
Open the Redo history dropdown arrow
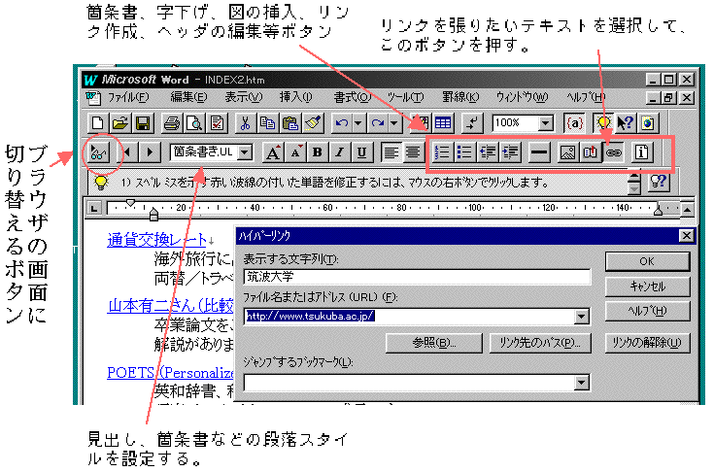(393, 123)
